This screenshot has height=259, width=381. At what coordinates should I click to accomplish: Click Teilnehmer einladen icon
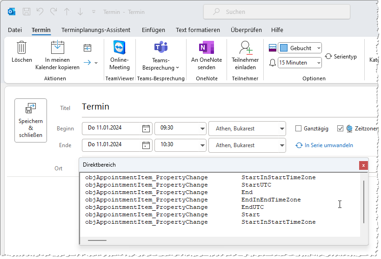(245, 48)
